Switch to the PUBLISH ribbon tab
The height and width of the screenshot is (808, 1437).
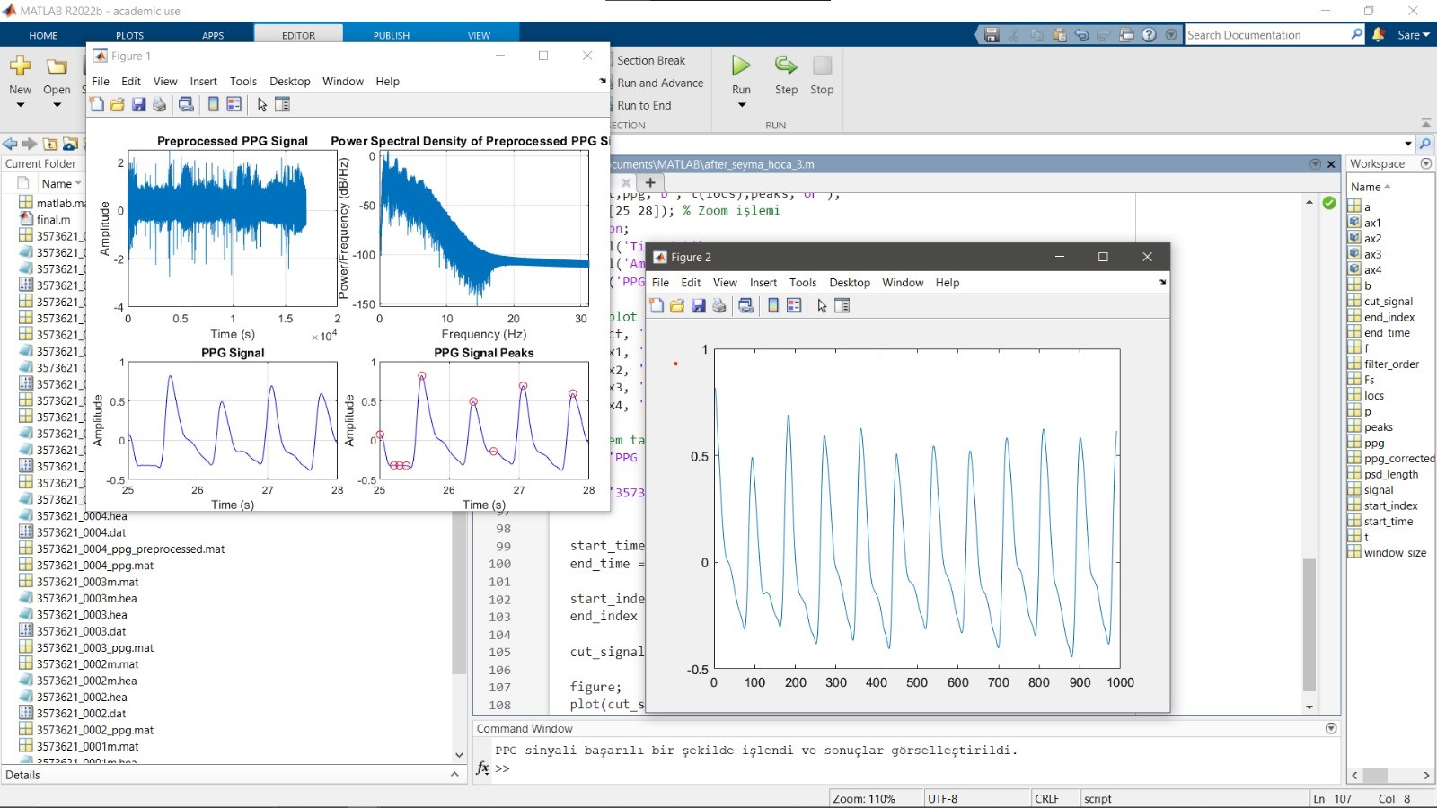(392, 36)
